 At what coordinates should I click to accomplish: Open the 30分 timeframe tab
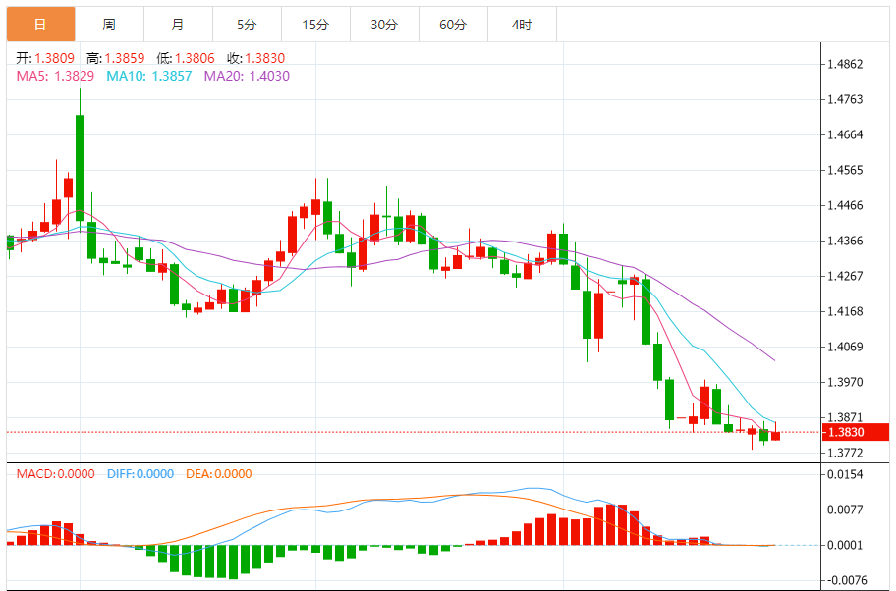pos(384,25)
